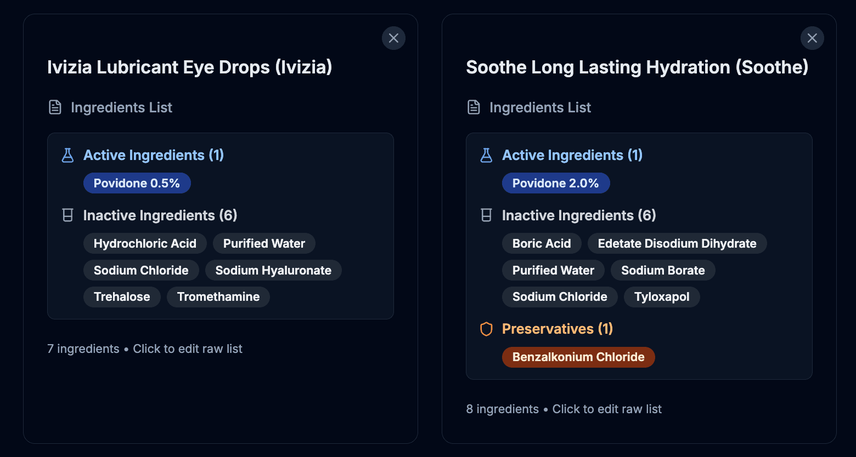Click the flask icon next to Soothe Active Ingredients
This screenshot has height=457, width=856.
pos(486,155)
